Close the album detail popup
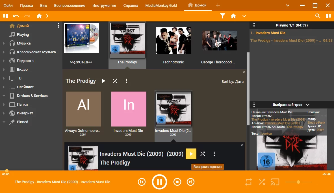The width and height of the screenshot is (334, 193). [242, 145]
